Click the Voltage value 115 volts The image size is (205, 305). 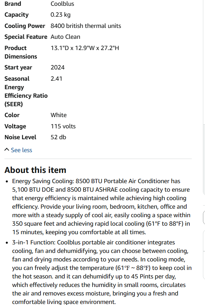(x=63, y=126)
